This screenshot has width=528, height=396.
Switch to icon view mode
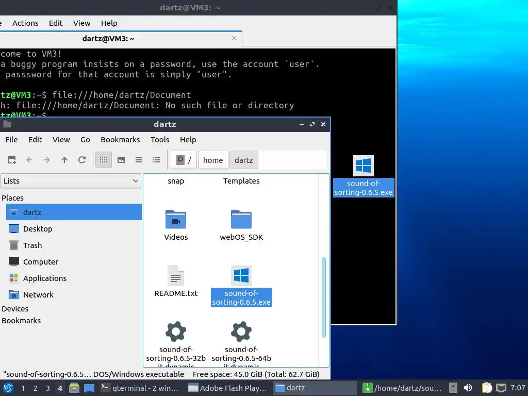click(x=104, y=160)
